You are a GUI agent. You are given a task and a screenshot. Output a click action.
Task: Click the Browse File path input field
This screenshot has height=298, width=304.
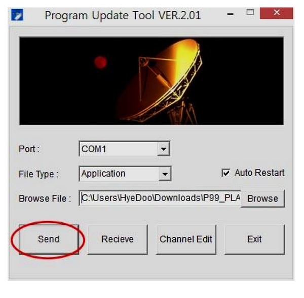click(x=160, y=198)
